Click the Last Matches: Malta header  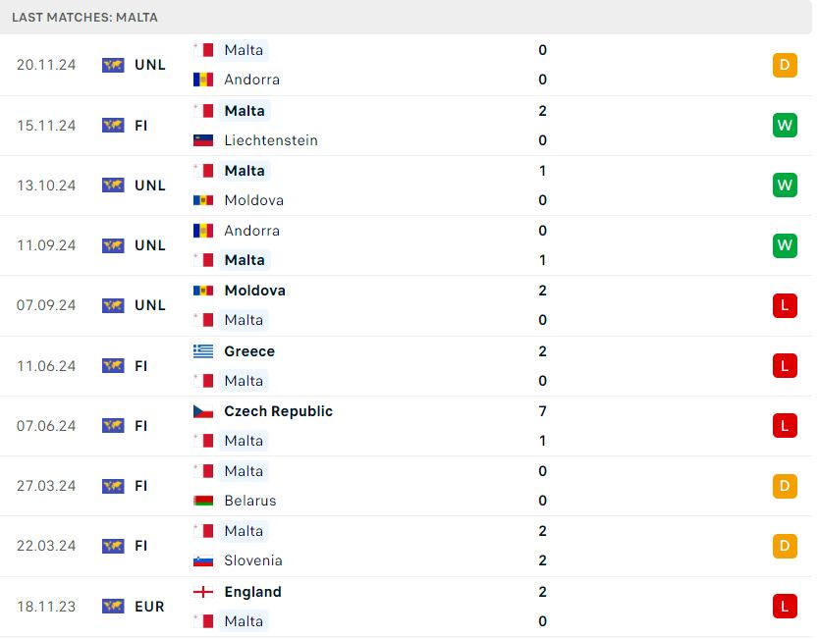point(84,18)
